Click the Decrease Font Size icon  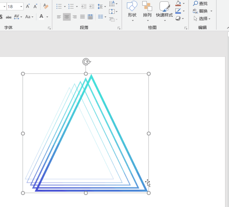click(x=35, y=6)
